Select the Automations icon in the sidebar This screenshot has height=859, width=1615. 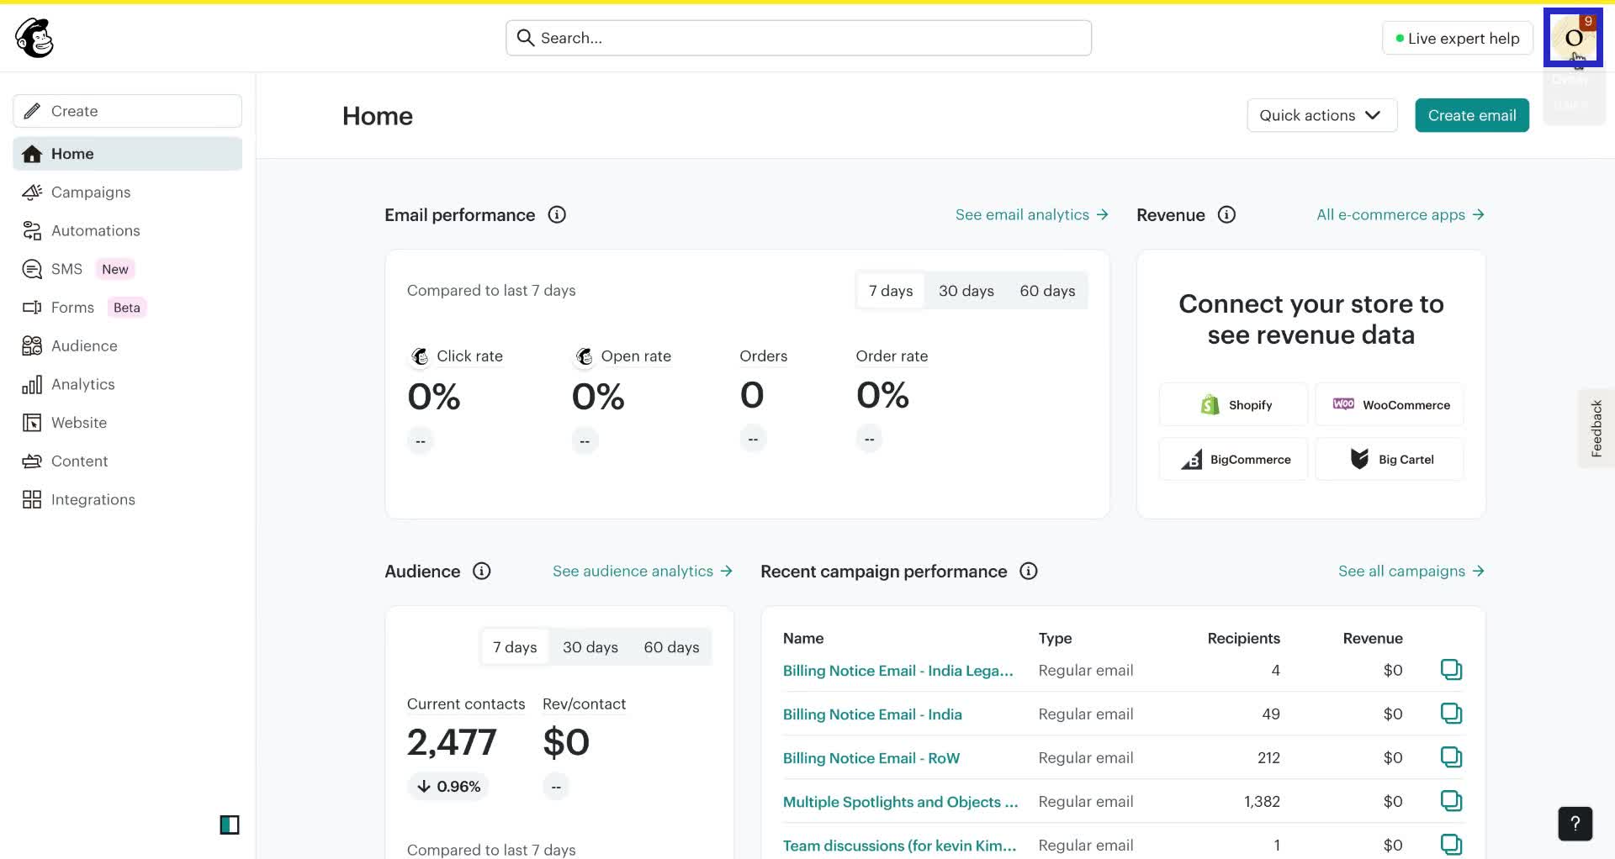pos(31,230)
